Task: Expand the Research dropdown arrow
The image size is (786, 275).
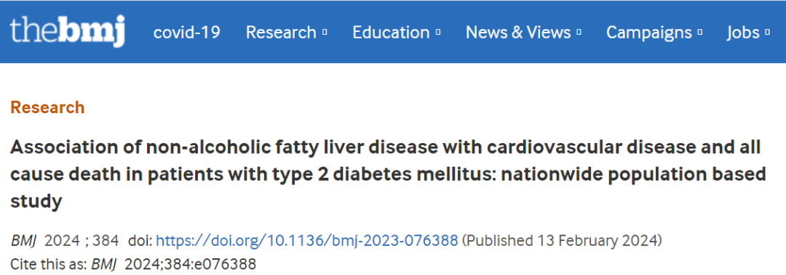Action: [x=325, y=33]
